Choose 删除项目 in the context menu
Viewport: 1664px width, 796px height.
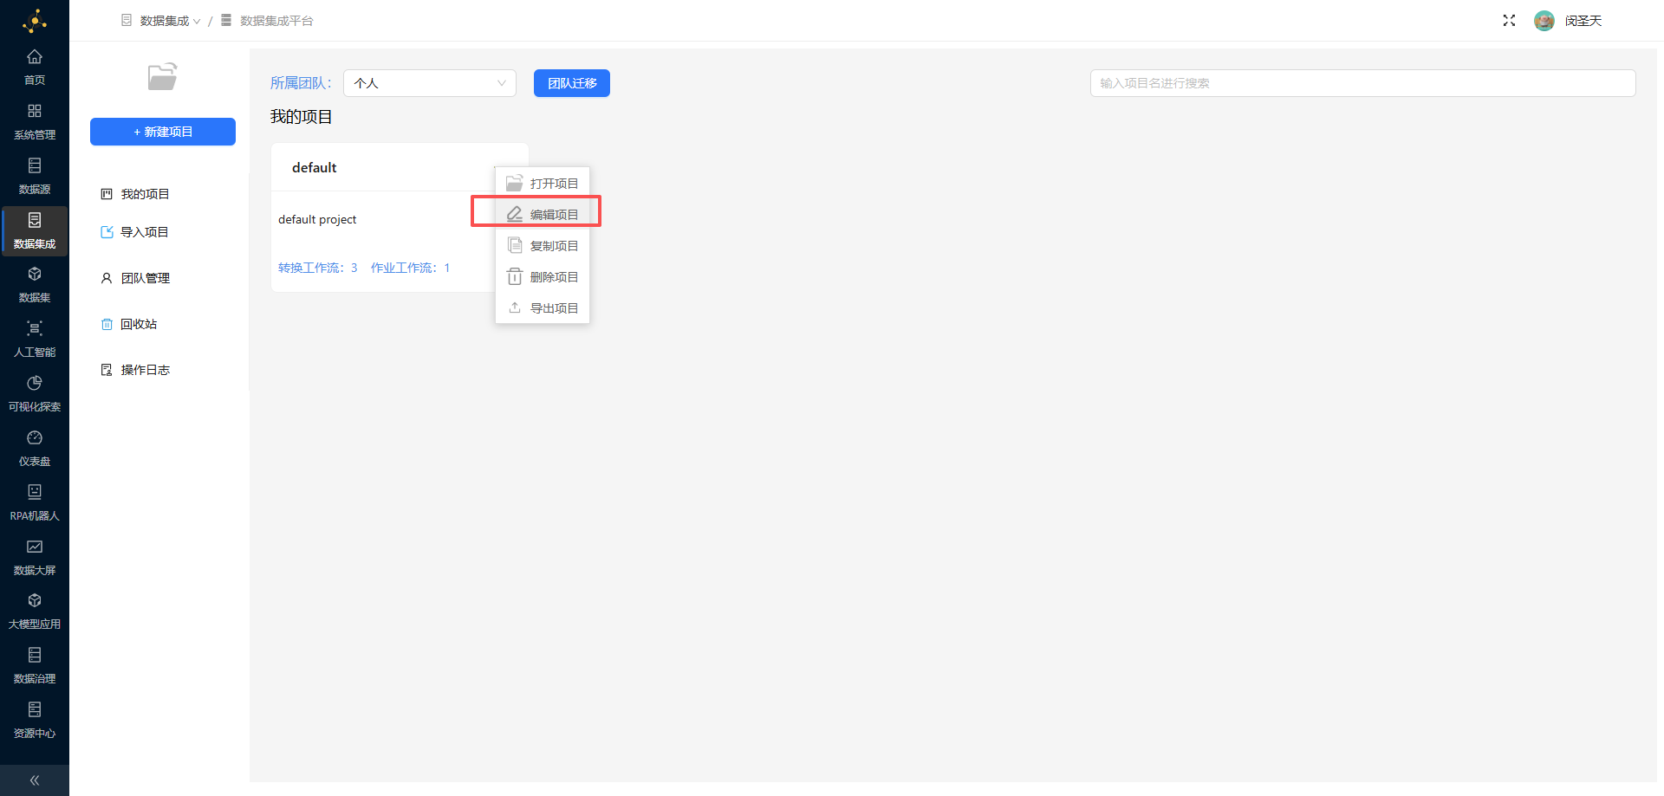[x=543, y=277]
